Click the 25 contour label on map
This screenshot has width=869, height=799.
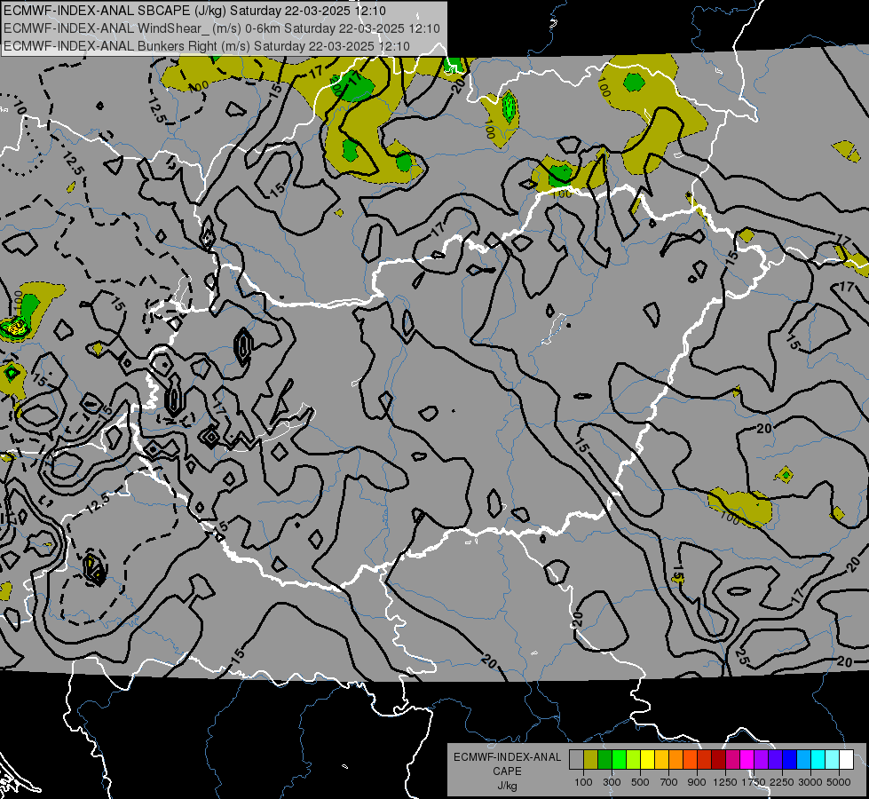click(742, 656)
